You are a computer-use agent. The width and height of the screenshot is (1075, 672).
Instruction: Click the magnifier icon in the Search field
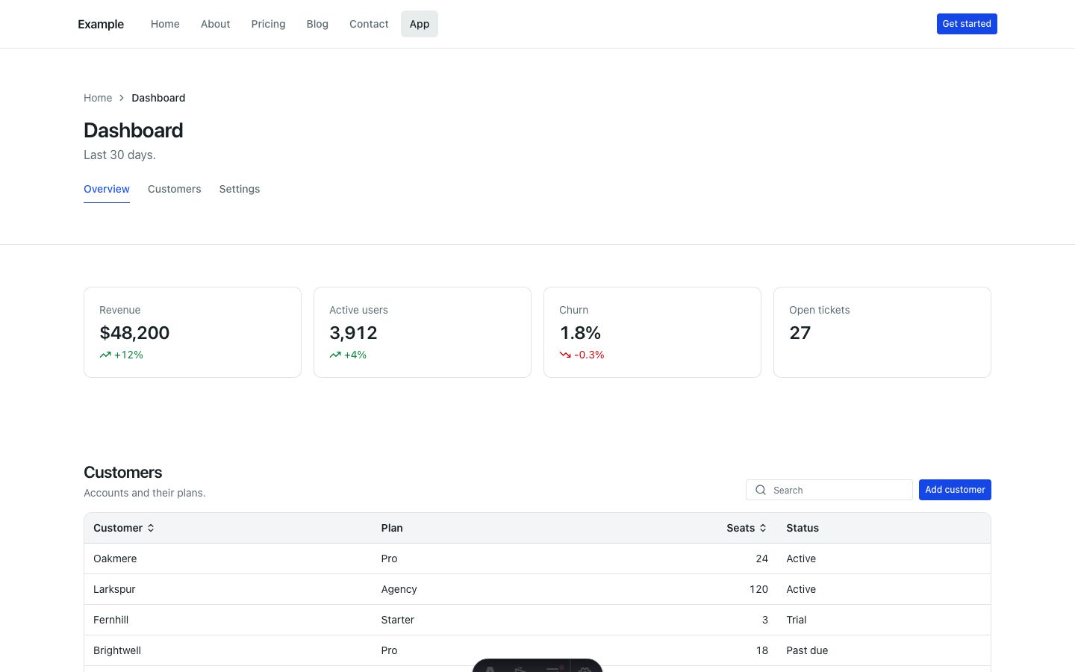[x=761, y=490]
